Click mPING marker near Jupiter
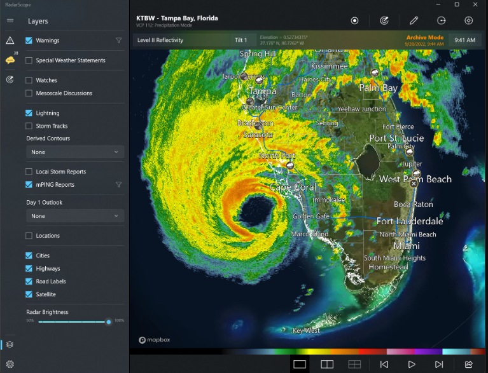The width and height of the screenshot is (488, 373). click(416, 173)
